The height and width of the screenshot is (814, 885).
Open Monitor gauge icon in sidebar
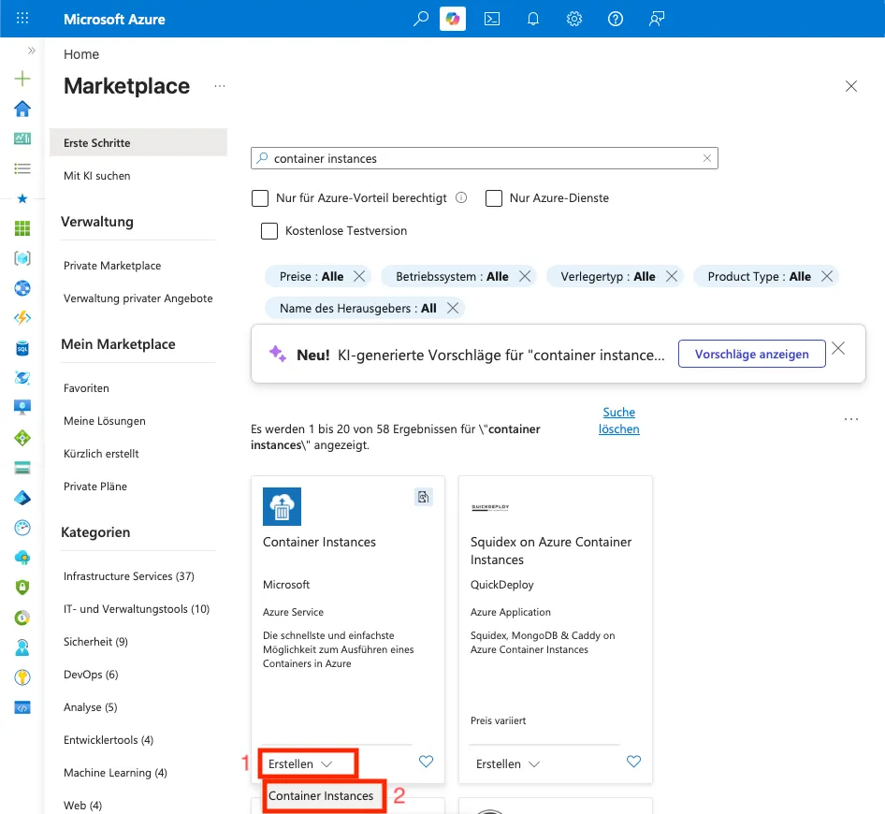22,528
